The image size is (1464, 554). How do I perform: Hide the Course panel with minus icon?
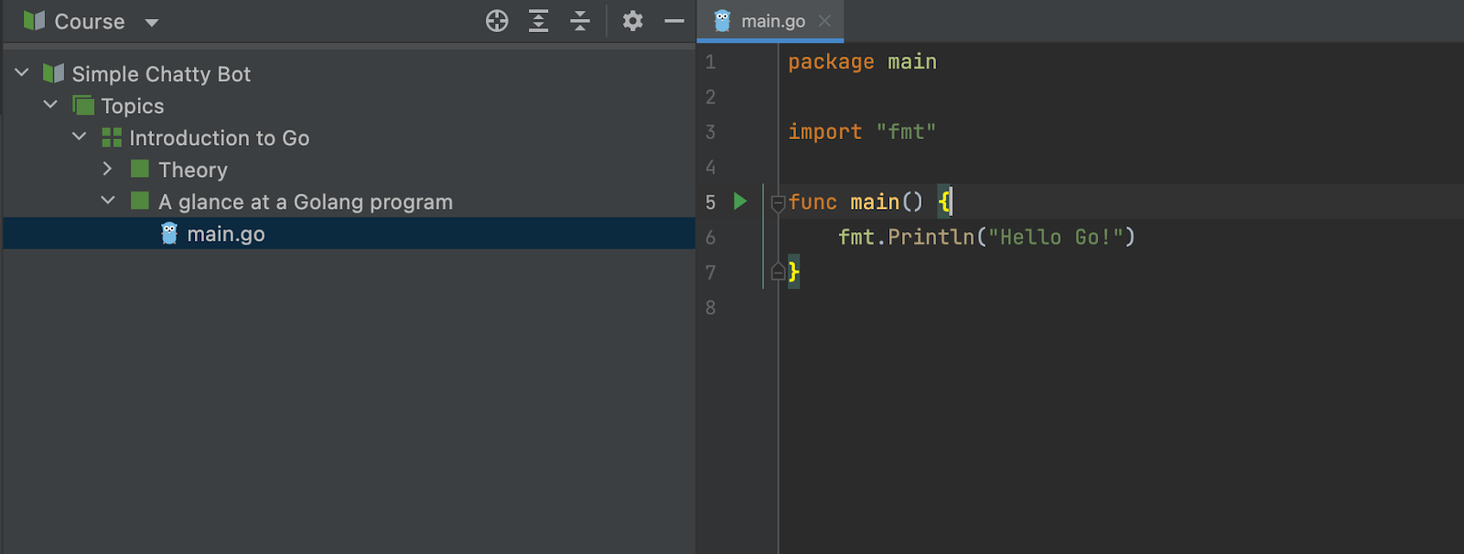click(x=674, y=21)
